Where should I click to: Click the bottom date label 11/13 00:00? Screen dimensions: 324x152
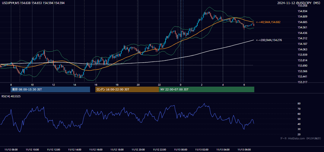pyautogui.click(x=181, y=150)
